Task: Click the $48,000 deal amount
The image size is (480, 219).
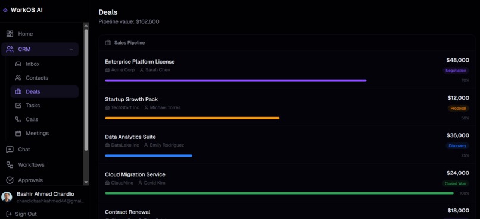Action: 457,60
